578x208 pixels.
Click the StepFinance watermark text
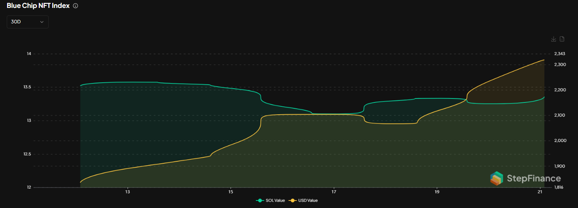tap(534, 179)
